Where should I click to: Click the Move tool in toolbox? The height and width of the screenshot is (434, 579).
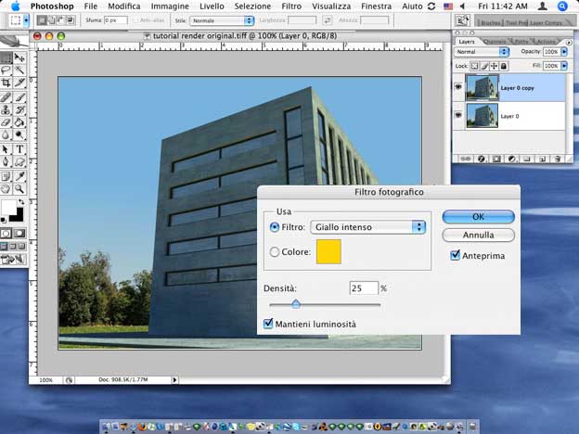click(19, 57)
